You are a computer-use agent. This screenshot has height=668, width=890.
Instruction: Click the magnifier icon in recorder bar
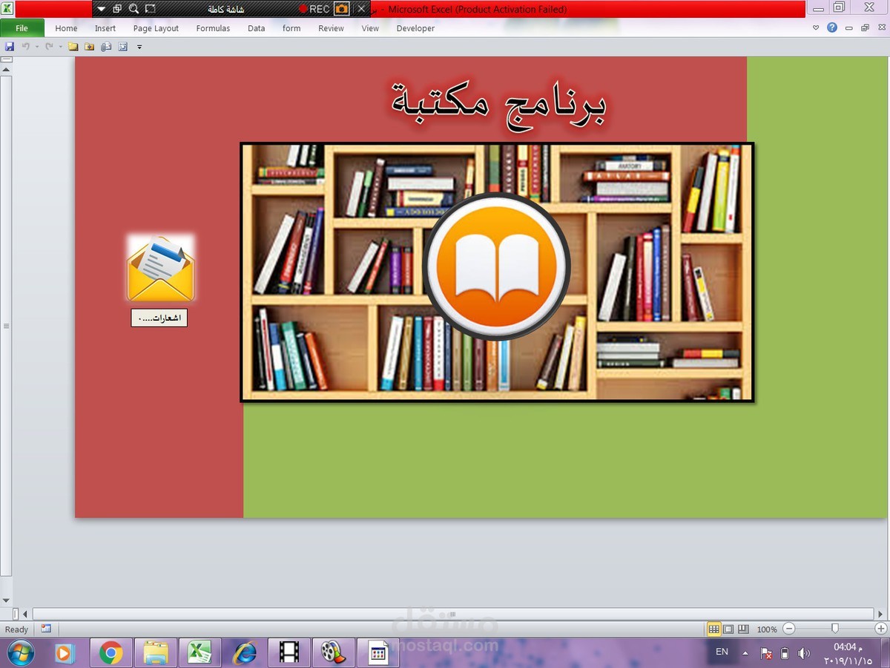tap(133, 9)
